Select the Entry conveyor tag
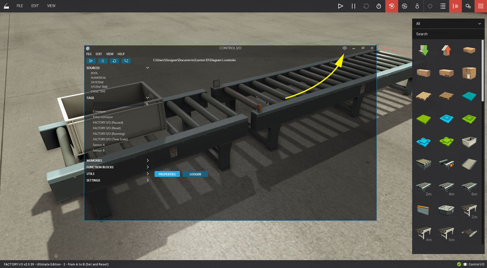 click(x=103, y=117)
